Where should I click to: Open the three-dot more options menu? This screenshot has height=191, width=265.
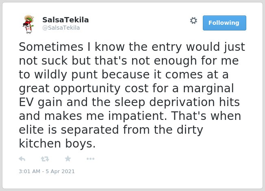click(x=90, y=159)
